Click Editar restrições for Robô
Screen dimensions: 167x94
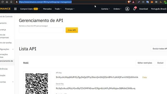point(145,63)
